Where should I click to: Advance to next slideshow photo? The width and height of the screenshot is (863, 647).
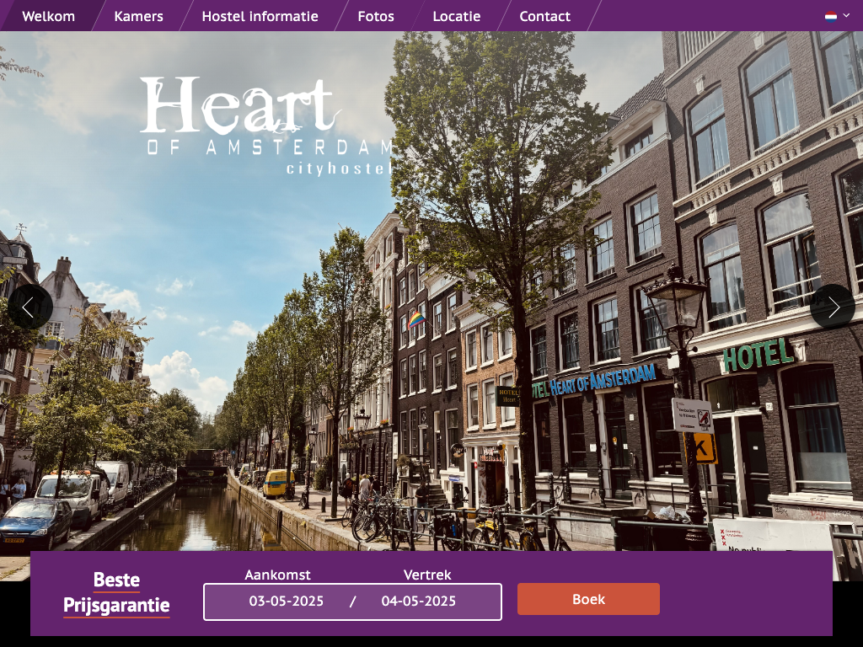833,307
